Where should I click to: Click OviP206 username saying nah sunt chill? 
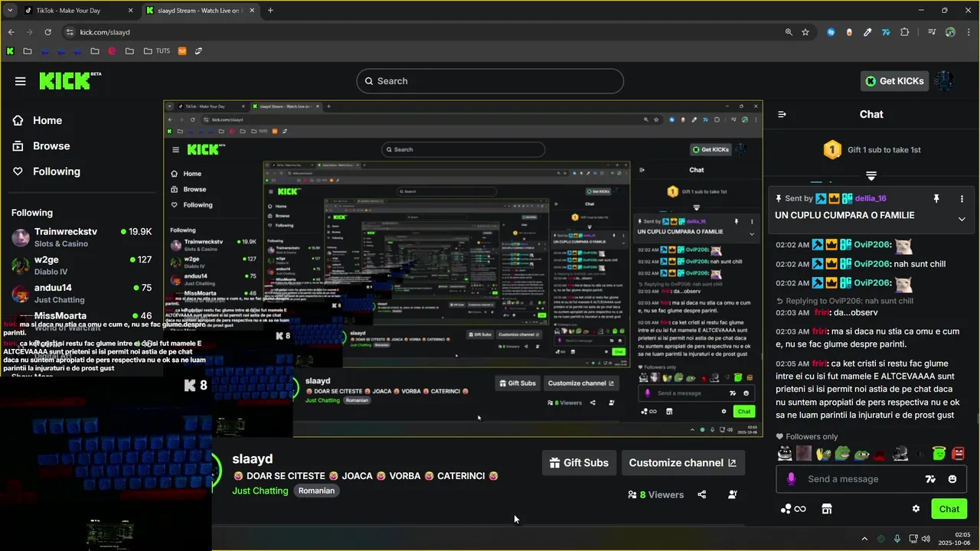coord(873,264)
